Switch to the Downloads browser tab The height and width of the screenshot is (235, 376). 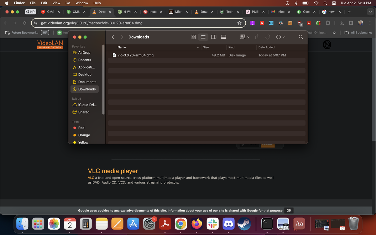click(x=202, y=11)
